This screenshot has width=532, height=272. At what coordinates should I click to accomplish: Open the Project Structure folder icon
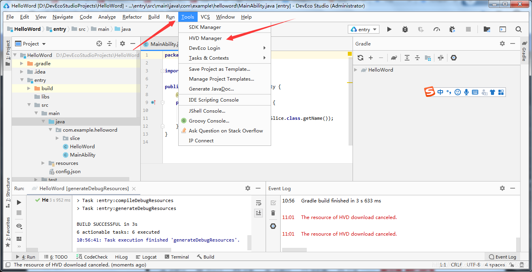[487, 29]
